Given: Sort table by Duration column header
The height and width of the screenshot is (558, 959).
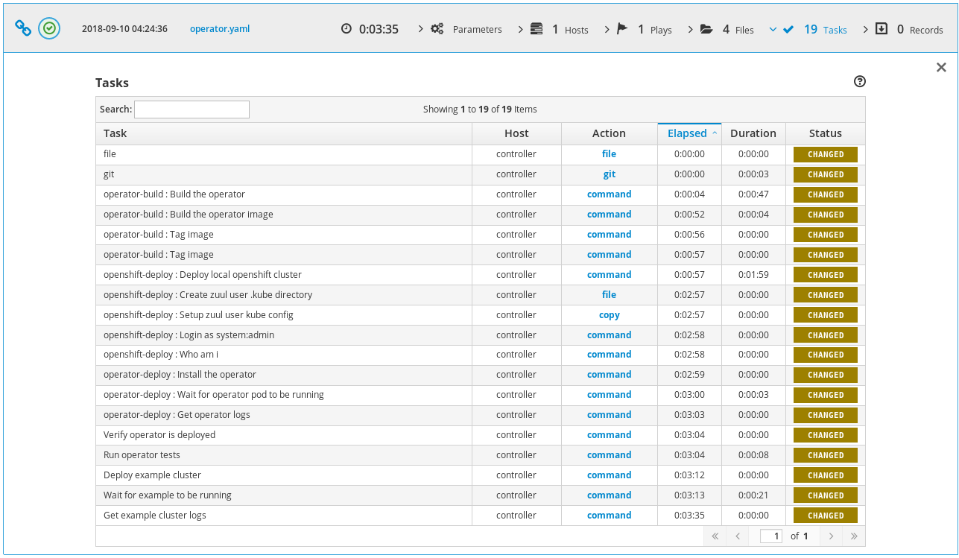Looking at the screenshot, I should (753, 133).
